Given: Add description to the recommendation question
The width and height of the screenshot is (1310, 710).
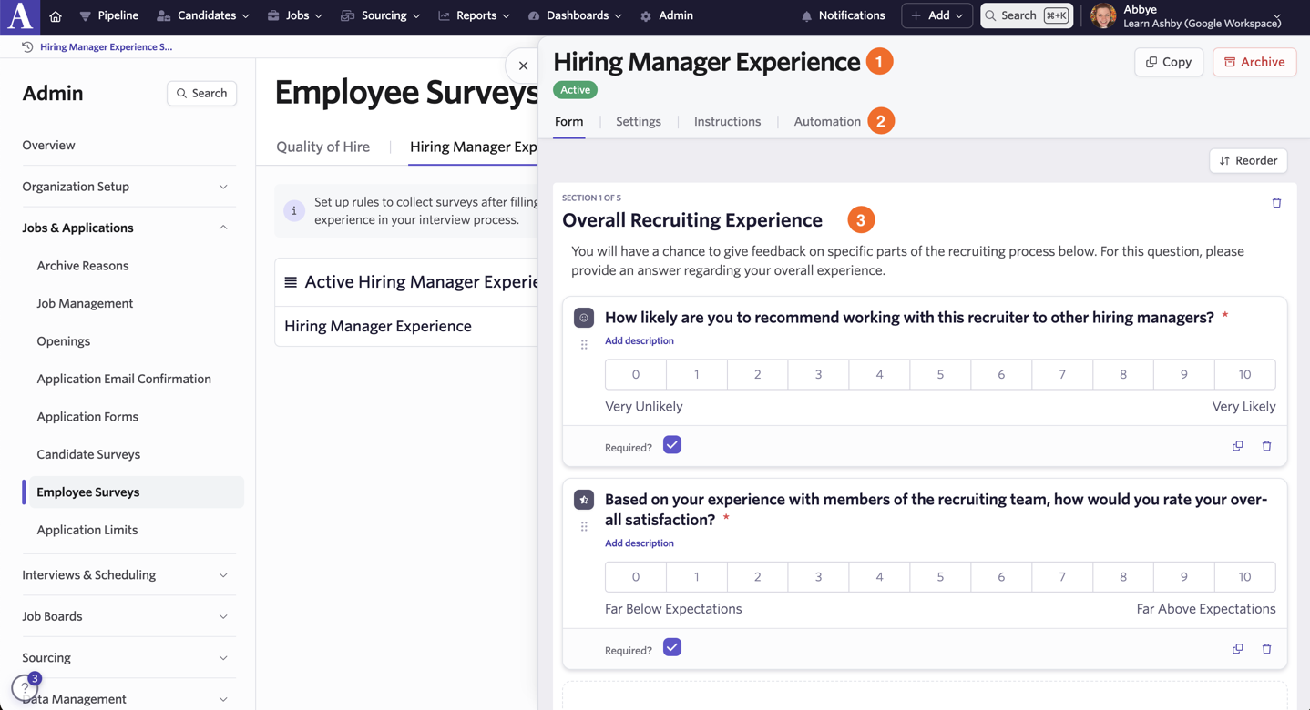Looking at the screenshot, I should point(639,340).
